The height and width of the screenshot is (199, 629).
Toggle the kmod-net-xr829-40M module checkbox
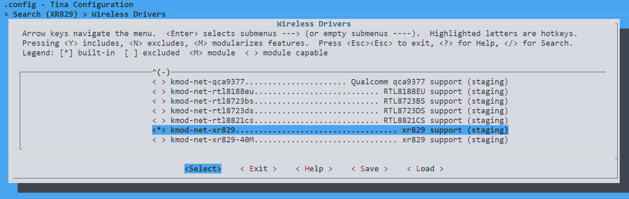click(x=159, y=140)
